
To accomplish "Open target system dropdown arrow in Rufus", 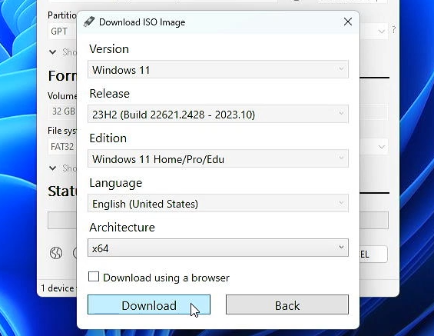I will [382, 32].
